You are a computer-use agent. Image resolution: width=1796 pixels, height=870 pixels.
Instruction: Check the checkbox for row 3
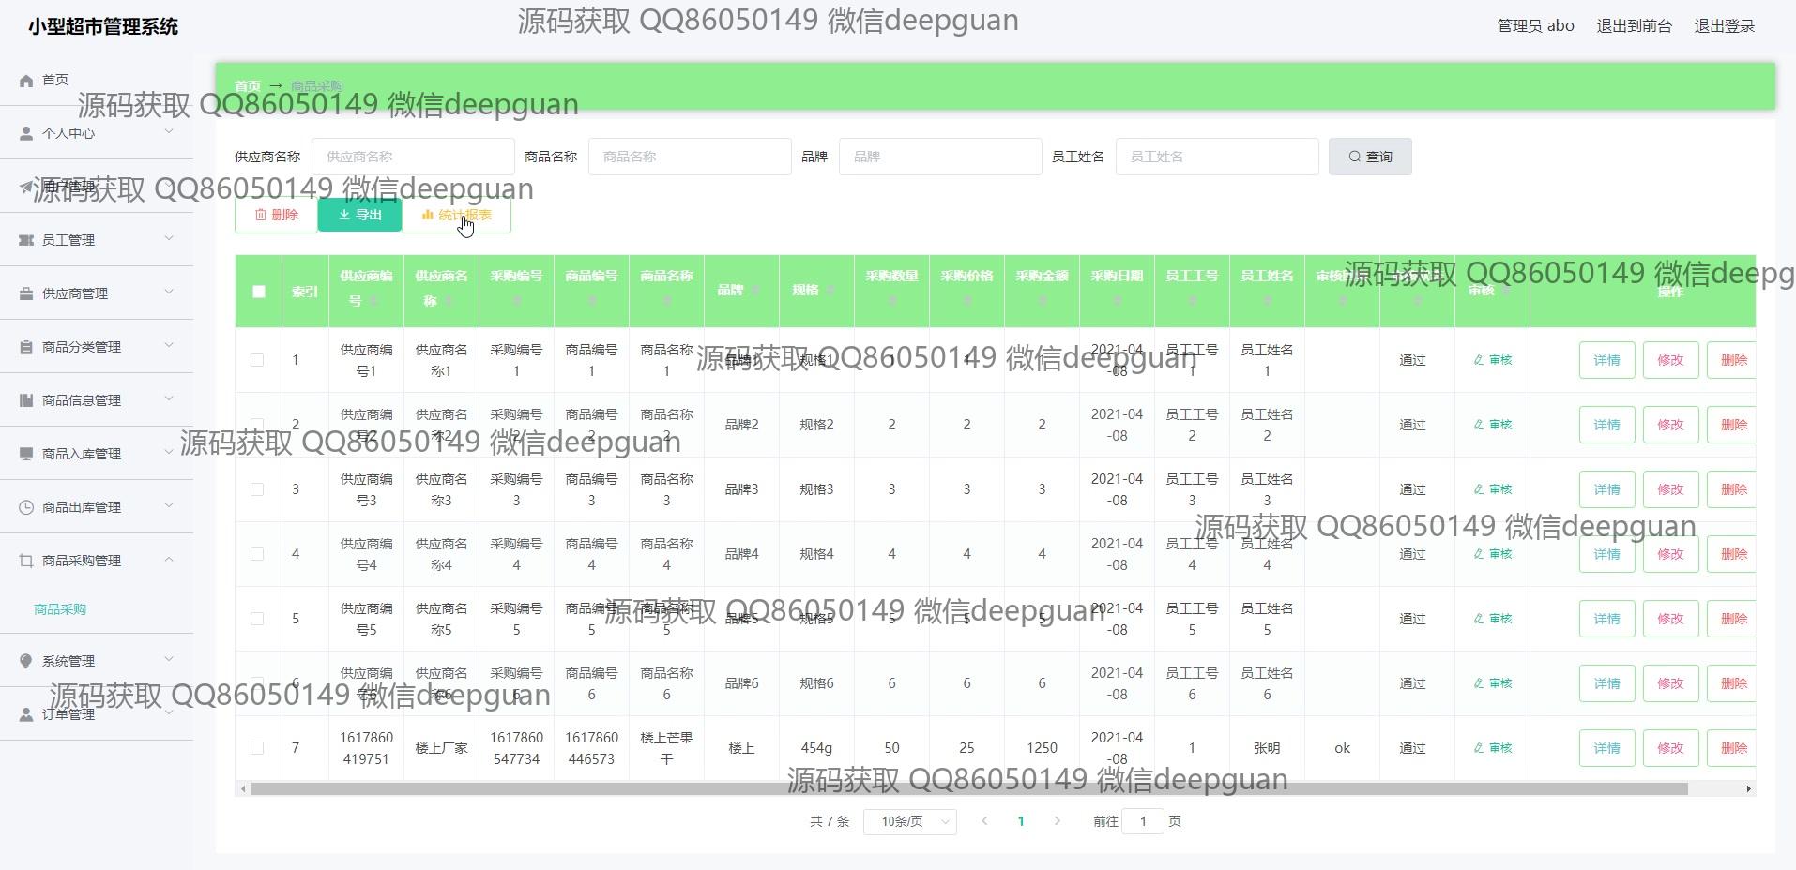(257, 489)
